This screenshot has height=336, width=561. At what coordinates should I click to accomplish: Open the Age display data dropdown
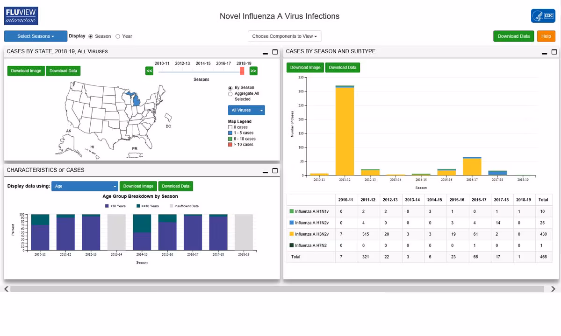85,186
